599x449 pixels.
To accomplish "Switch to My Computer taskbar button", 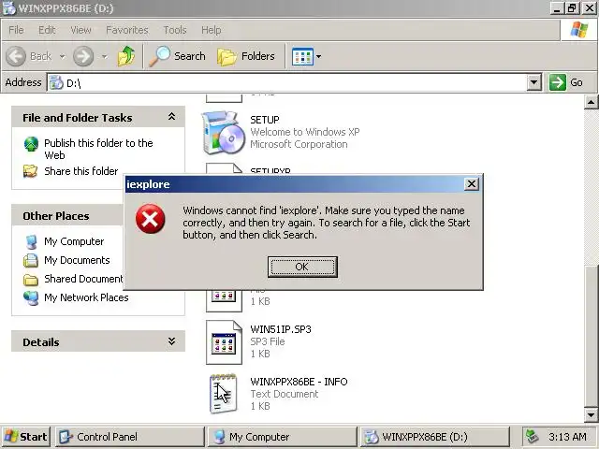I will pyautogui.click(x=282, y=437).
